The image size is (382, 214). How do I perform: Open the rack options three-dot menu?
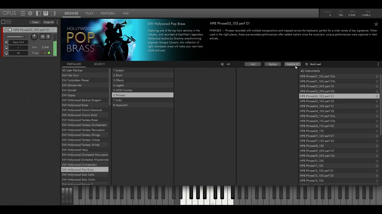pos(57,22)
